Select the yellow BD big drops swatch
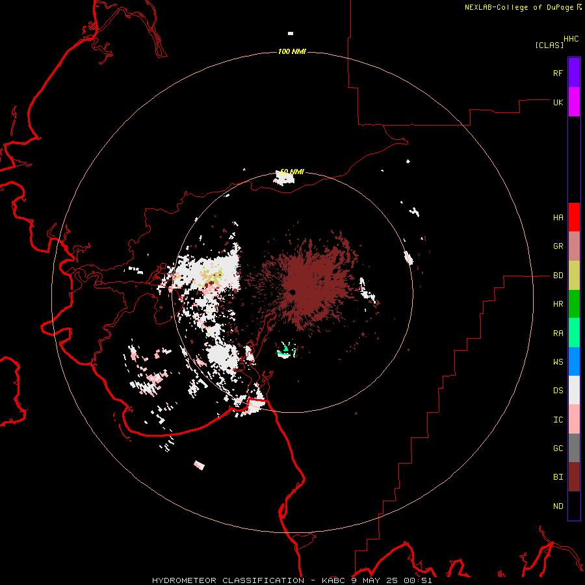 point(574,276)
